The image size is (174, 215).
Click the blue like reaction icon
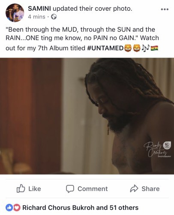9,208
